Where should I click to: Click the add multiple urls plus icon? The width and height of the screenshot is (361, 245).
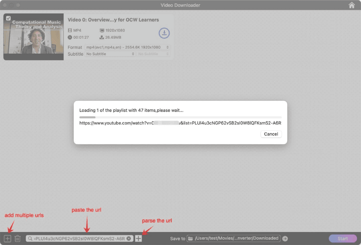coord(7,238)
